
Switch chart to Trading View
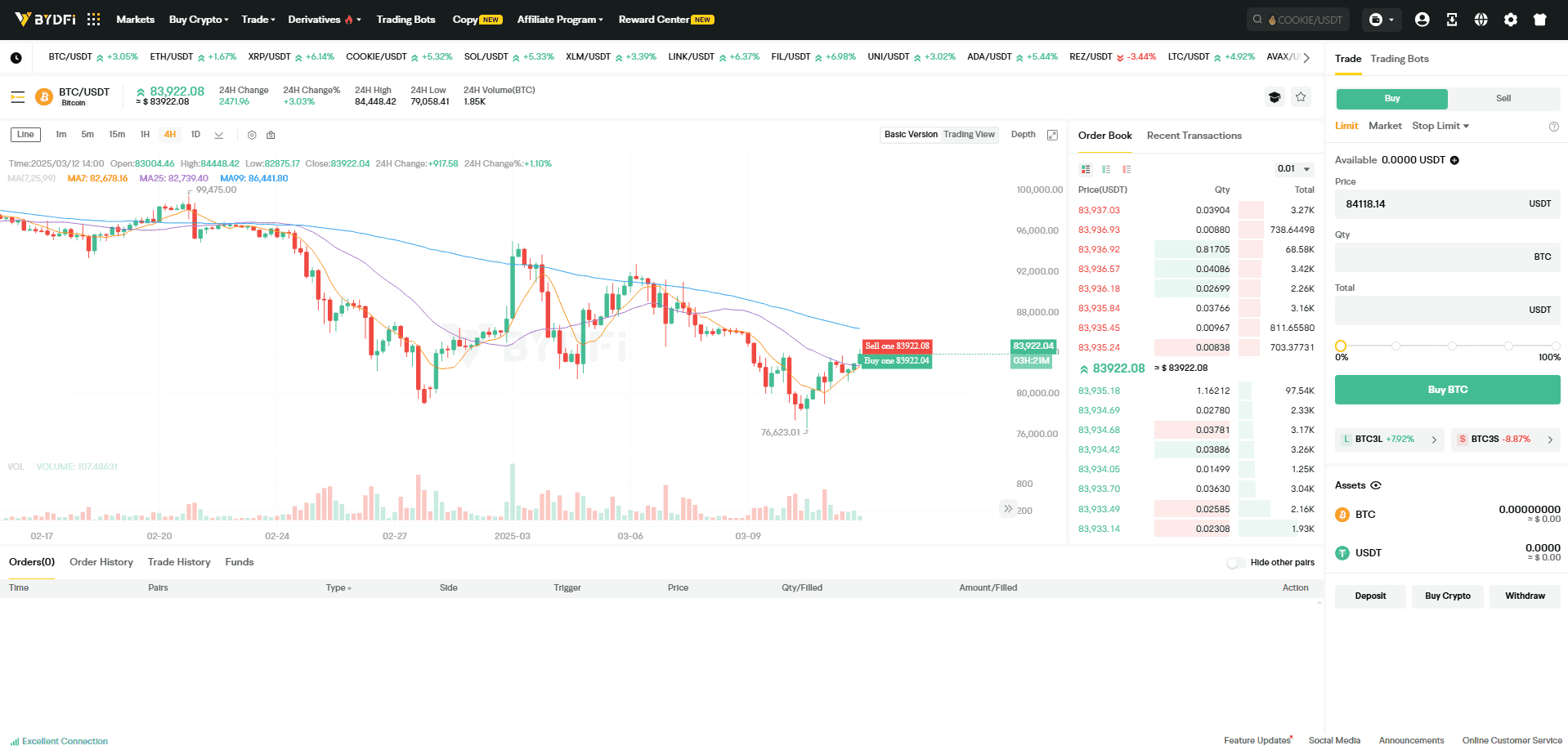(x=969, y=135)
